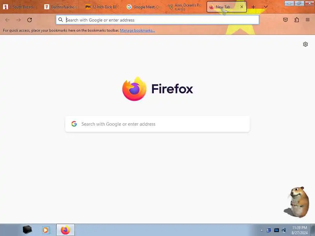The width and height of the screenshot is (315, 236).
Task: Click the magnifier icon in address bar
Action: coord(61,20)
